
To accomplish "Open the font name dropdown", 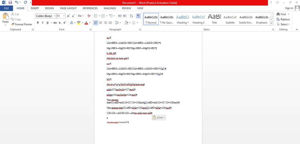I will tap(55, 16).
